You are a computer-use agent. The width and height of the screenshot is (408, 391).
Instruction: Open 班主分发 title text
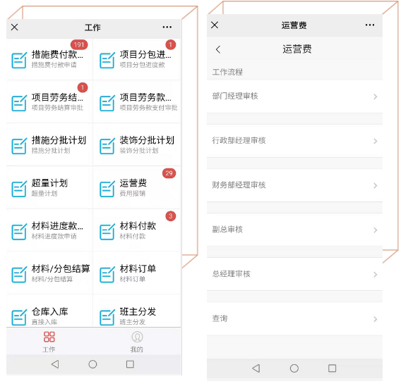pos(138,311)
